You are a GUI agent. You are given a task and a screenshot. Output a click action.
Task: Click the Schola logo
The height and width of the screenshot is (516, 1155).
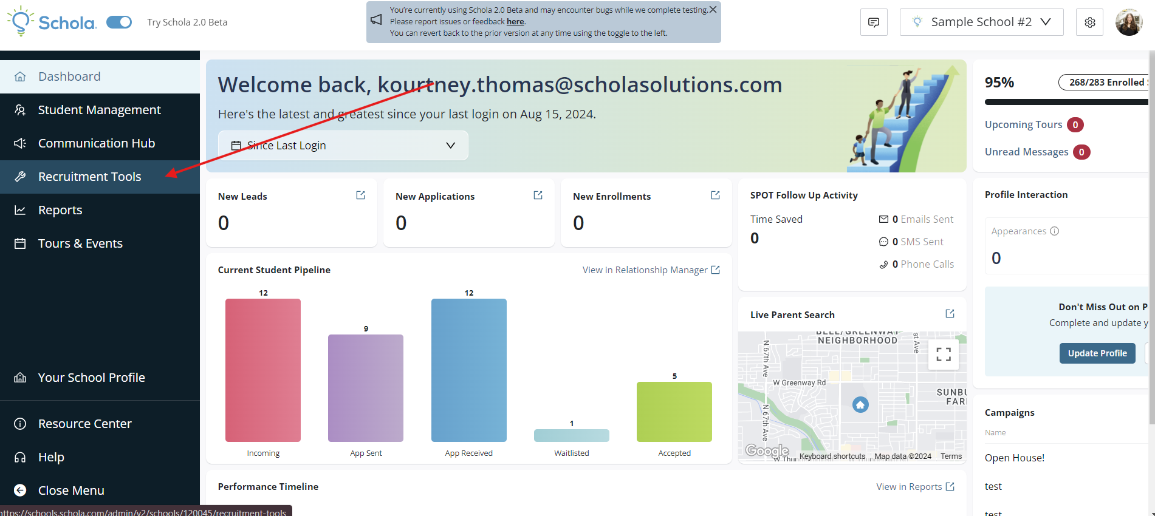52,22
